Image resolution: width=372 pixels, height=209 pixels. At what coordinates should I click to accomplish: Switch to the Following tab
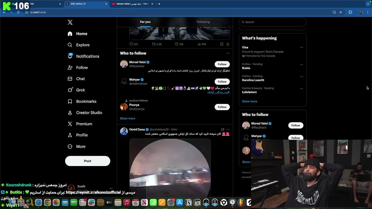tap(203, 22)
